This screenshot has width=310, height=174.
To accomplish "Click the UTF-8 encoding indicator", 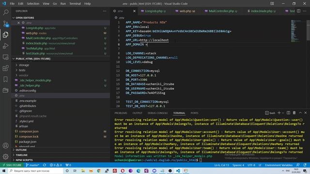I will coord(251,165).
